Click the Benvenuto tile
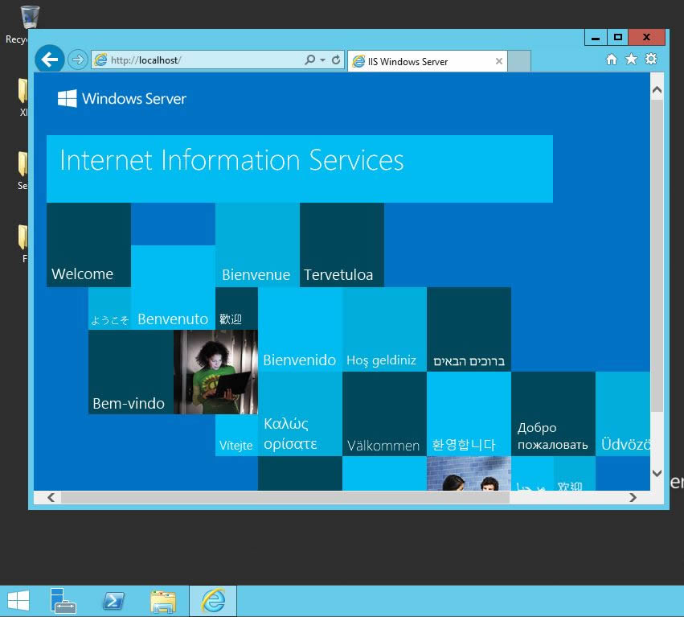 pos(173,287)
